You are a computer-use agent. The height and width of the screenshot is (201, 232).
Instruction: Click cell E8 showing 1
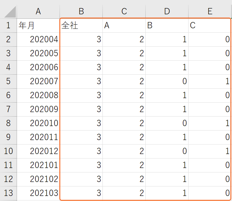pos(210,123)
